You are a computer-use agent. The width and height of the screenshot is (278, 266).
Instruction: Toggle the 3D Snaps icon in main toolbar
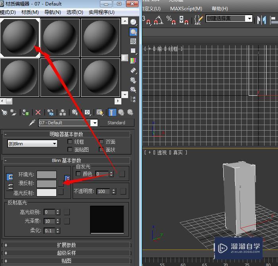147,20
